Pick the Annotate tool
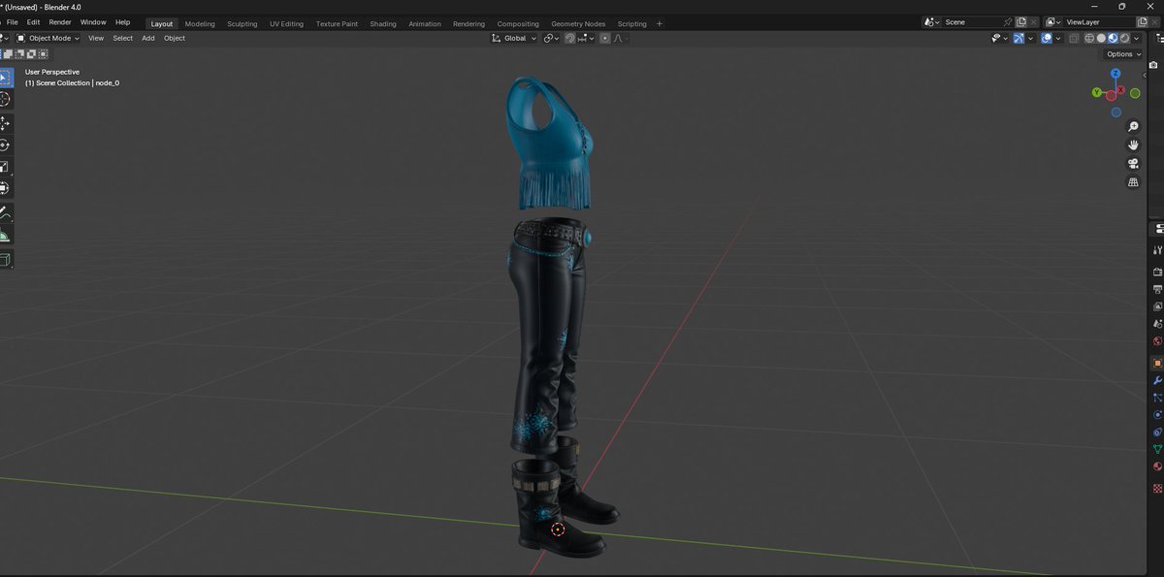 (x=5, y=211)
